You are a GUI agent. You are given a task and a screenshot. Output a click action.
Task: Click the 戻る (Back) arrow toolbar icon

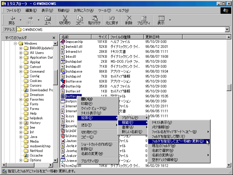coord(12,20)
